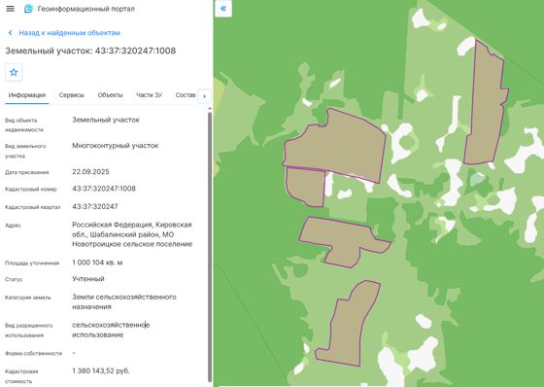This screenshot has height=387, width=544.
Task: Click Геоинформационный портал title text
Action: coord(86,9)
